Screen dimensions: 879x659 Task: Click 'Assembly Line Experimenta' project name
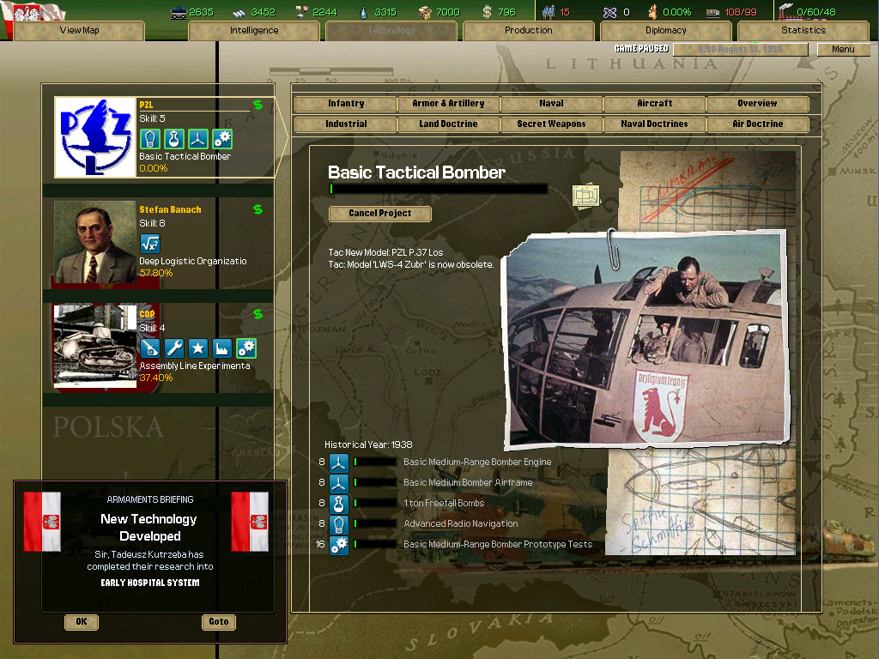click(x=195, y=366)
